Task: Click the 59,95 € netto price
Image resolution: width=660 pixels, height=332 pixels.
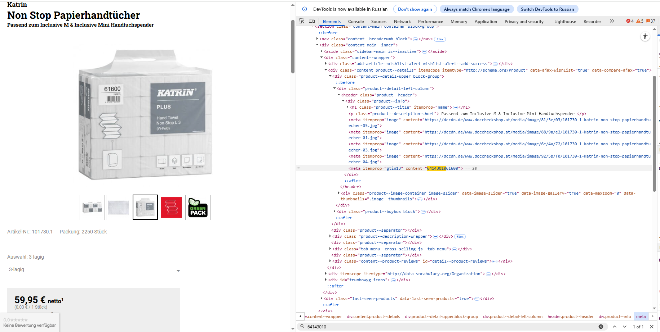Action: pyautogui.click(x=39, y=300)
